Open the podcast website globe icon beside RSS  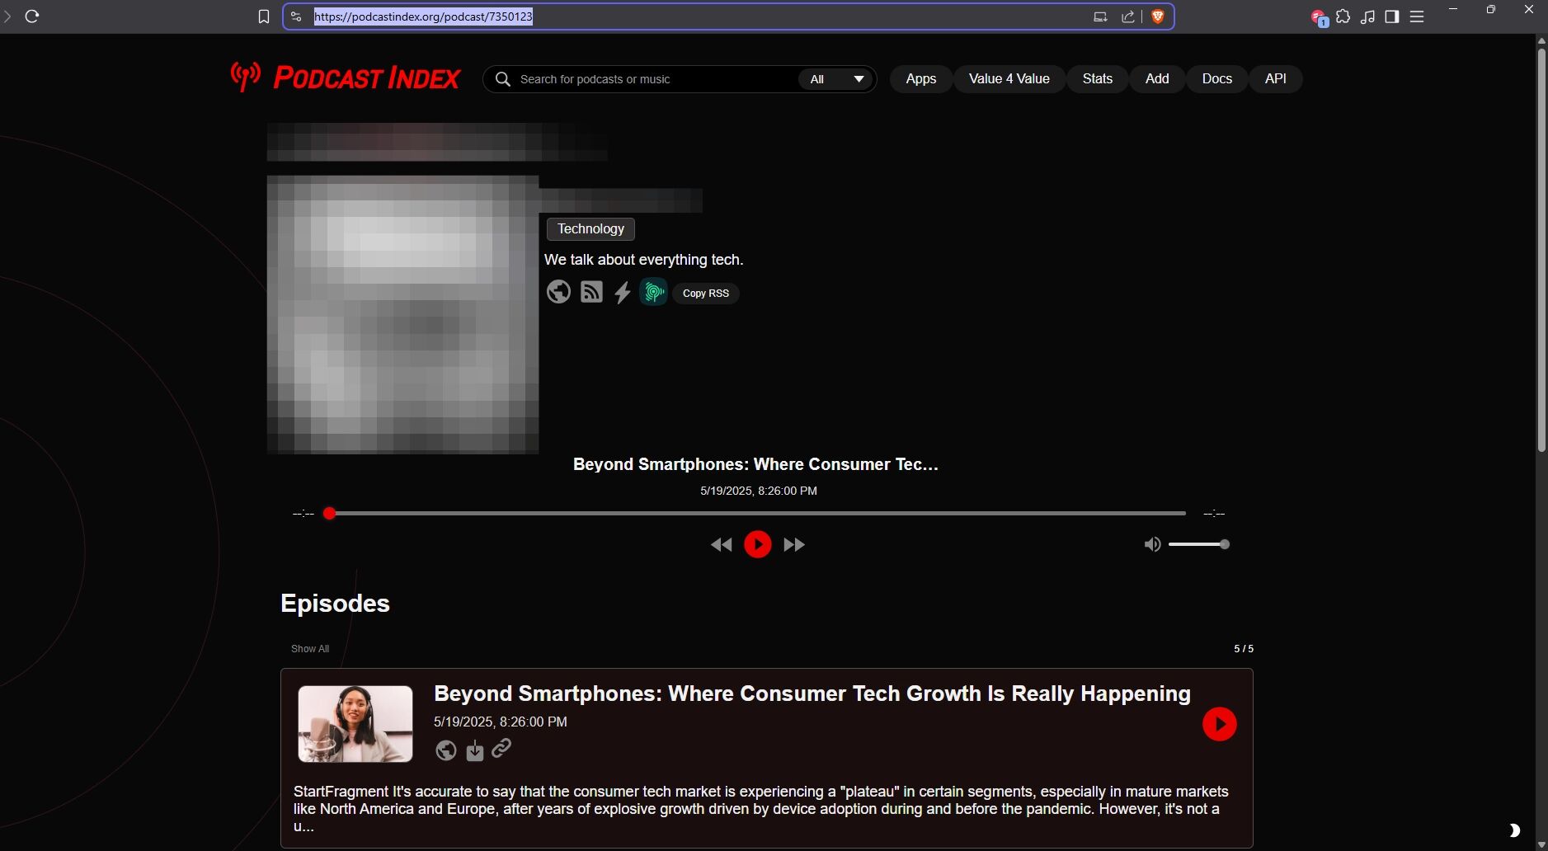click(x=558, y=292)
